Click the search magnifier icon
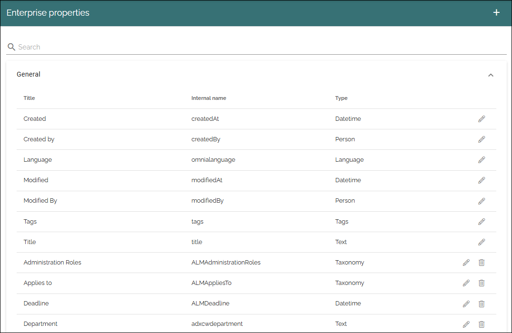This screenshot has width=512, height=333. [11, 47]
